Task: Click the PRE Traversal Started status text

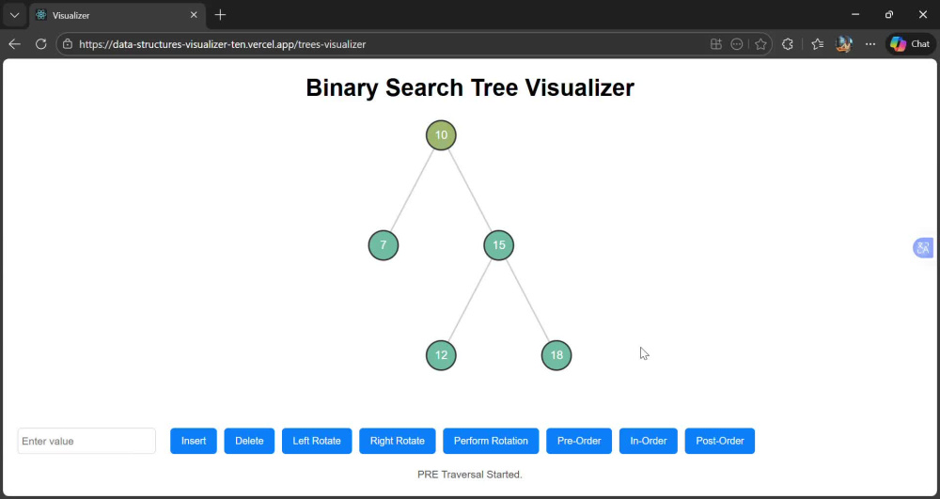Action: [x=470, y=475]
